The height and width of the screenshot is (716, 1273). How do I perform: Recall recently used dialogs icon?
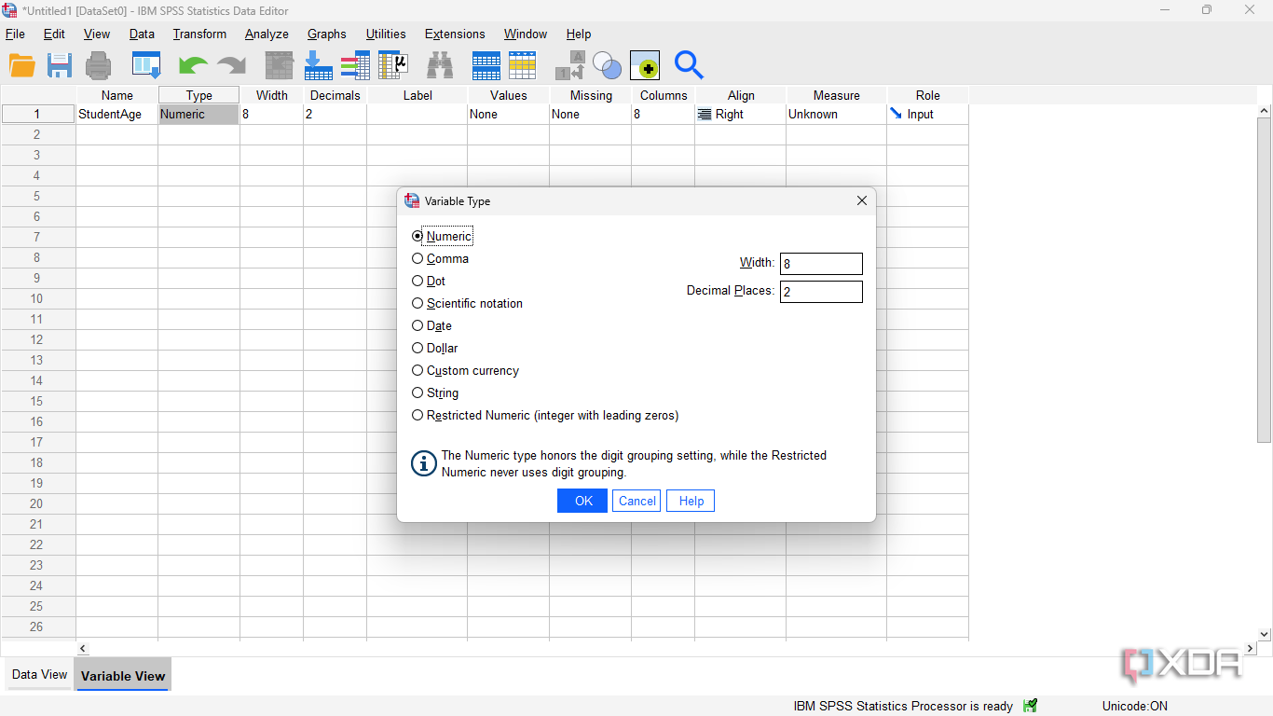point(146,65)
